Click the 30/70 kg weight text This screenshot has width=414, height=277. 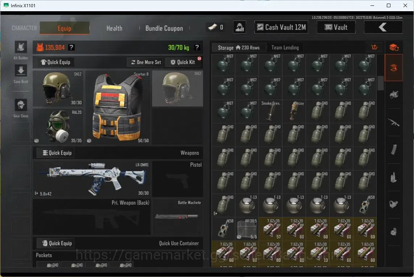point(179,47)
